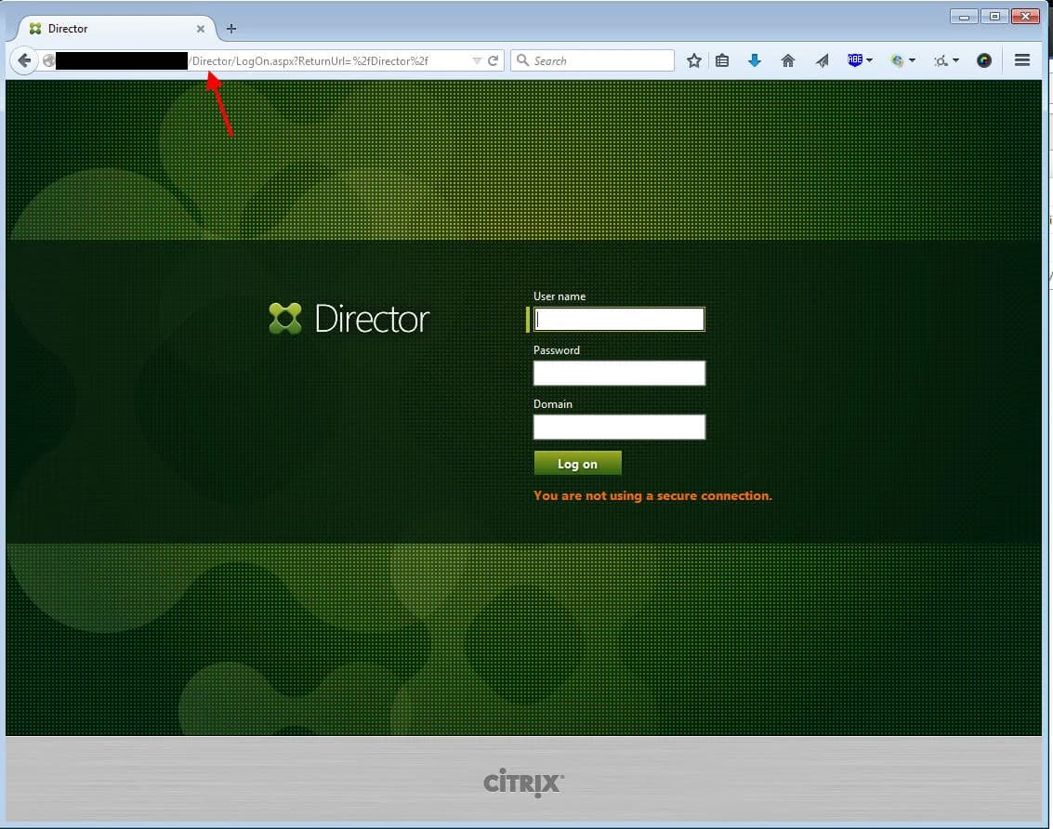Focus the User name field

tap(618, 319)
